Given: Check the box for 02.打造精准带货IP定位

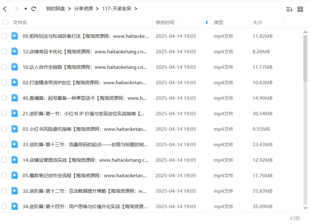Looking at the screenshot, I should [4, 82].
